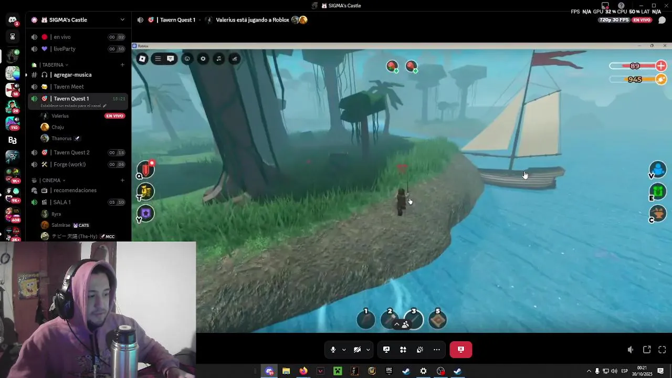Toggle camera on in call bar

[x=357, y=350]
